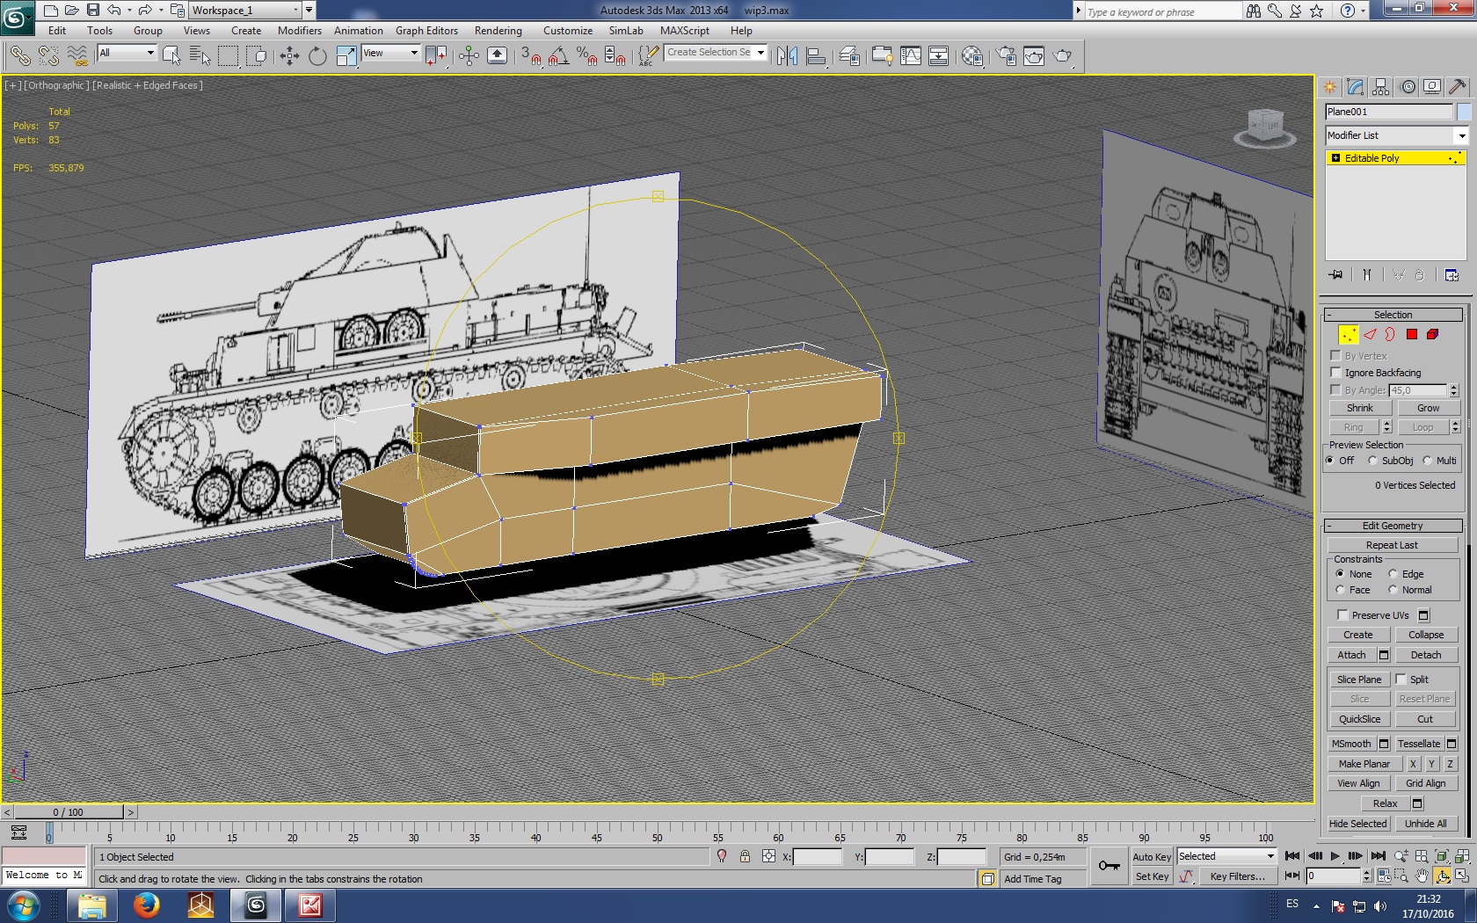This screenshot has width=1477, height=923.
Task: Click the Plane001 object color swatch
Action: [x=1463, y=112]
